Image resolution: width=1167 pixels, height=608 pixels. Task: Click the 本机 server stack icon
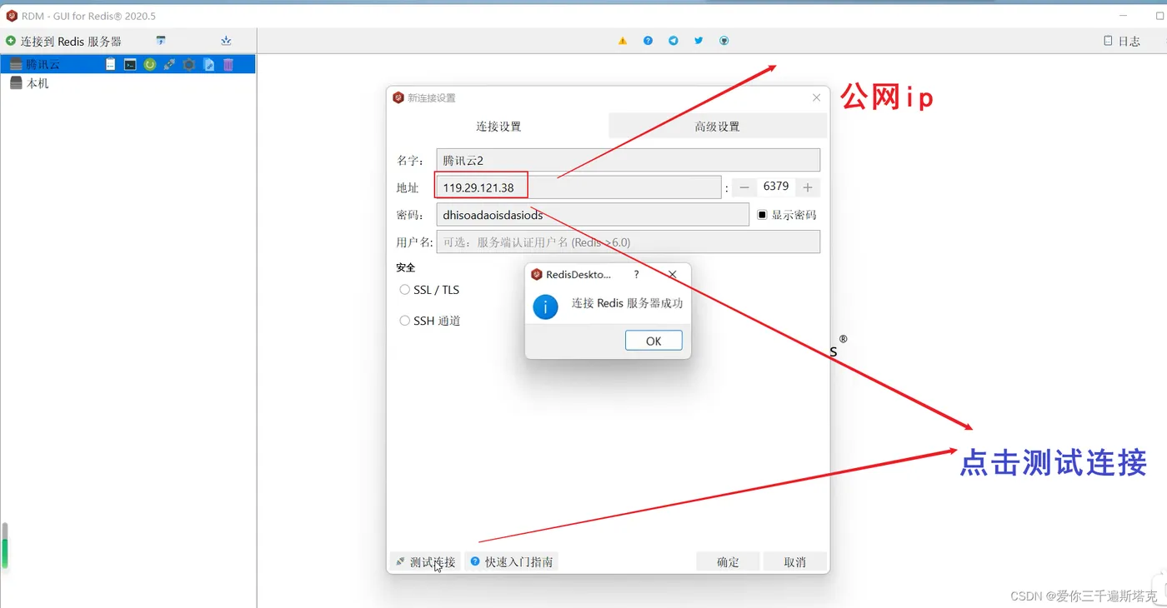click(x=16, y=83)
